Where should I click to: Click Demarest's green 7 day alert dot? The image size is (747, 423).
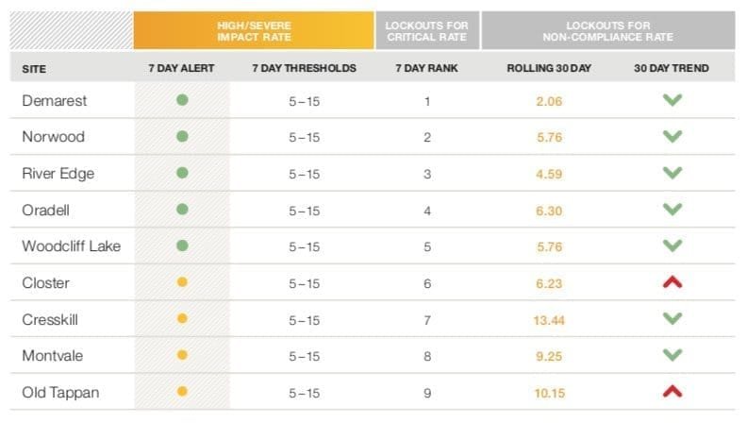182,100
